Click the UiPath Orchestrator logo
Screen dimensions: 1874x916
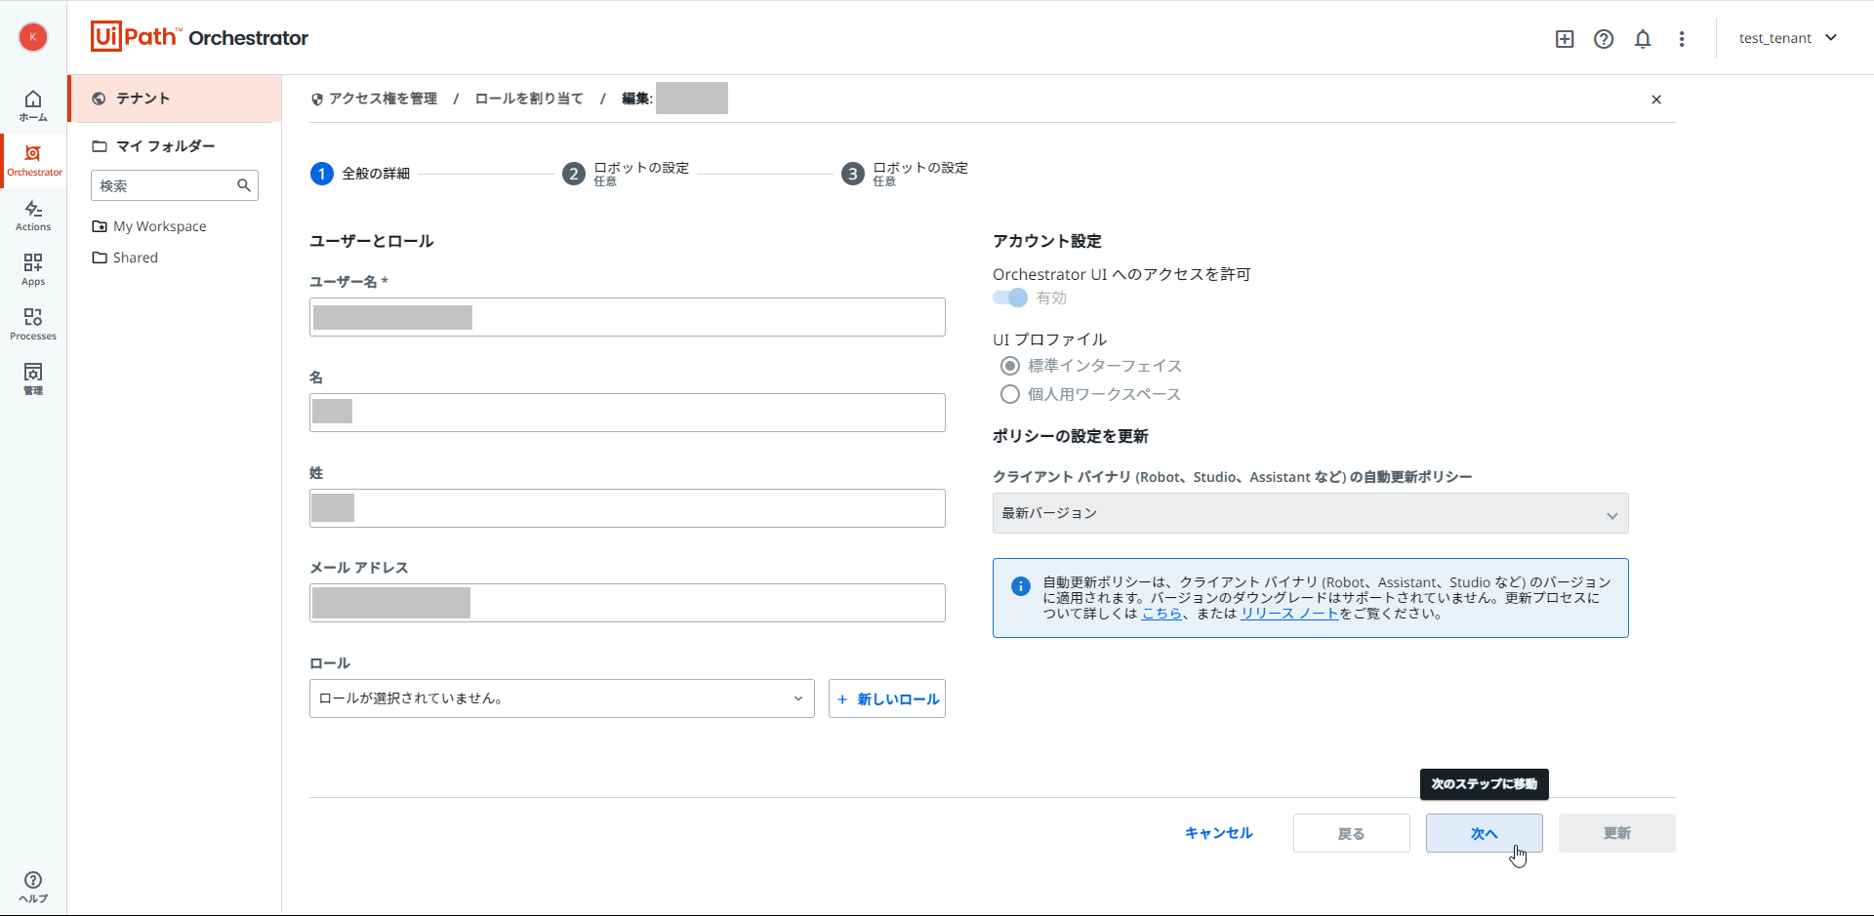(199, 37)
